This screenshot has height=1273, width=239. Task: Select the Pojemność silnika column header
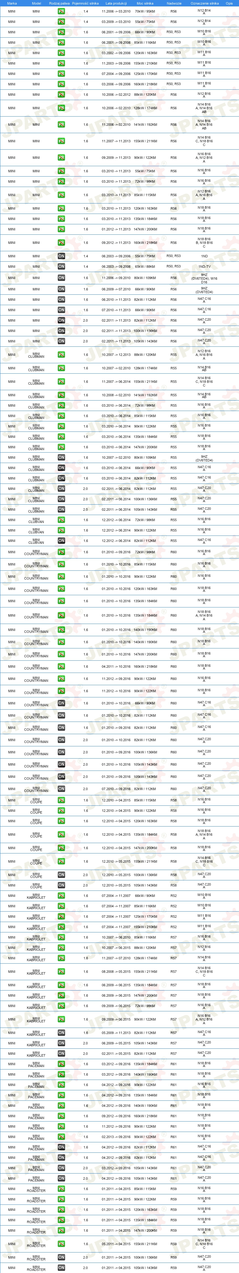point(86,3)
